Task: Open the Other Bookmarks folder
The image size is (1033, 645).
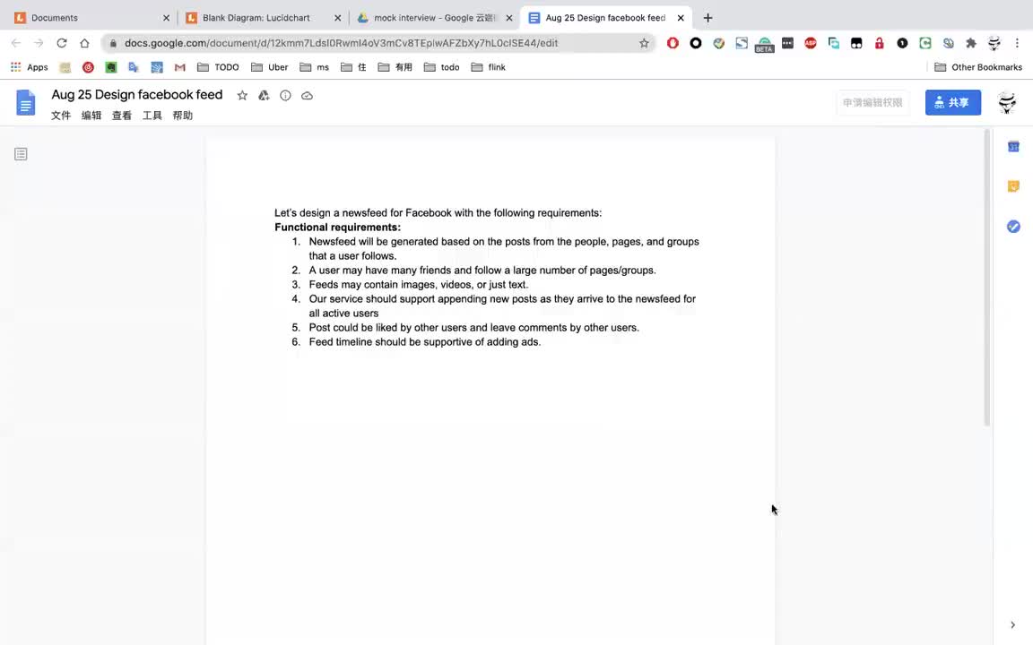Action: 978,67
